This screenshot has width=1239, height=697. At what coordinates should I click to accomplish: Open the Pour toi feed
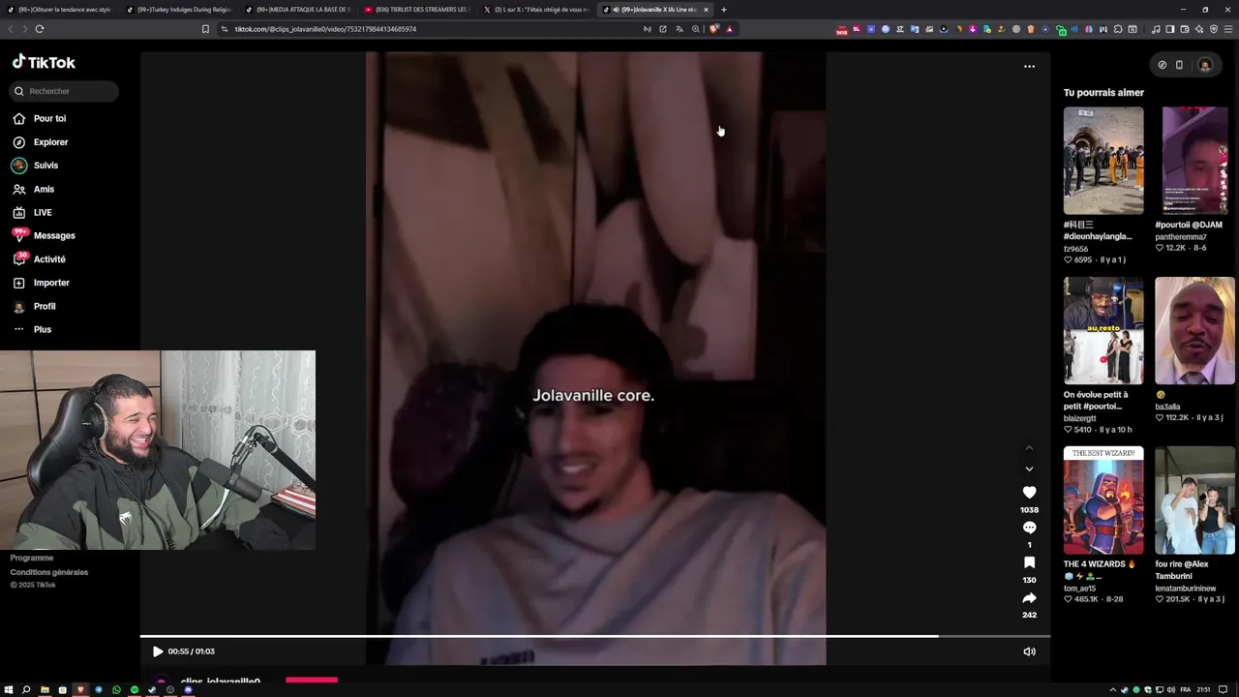40,118
